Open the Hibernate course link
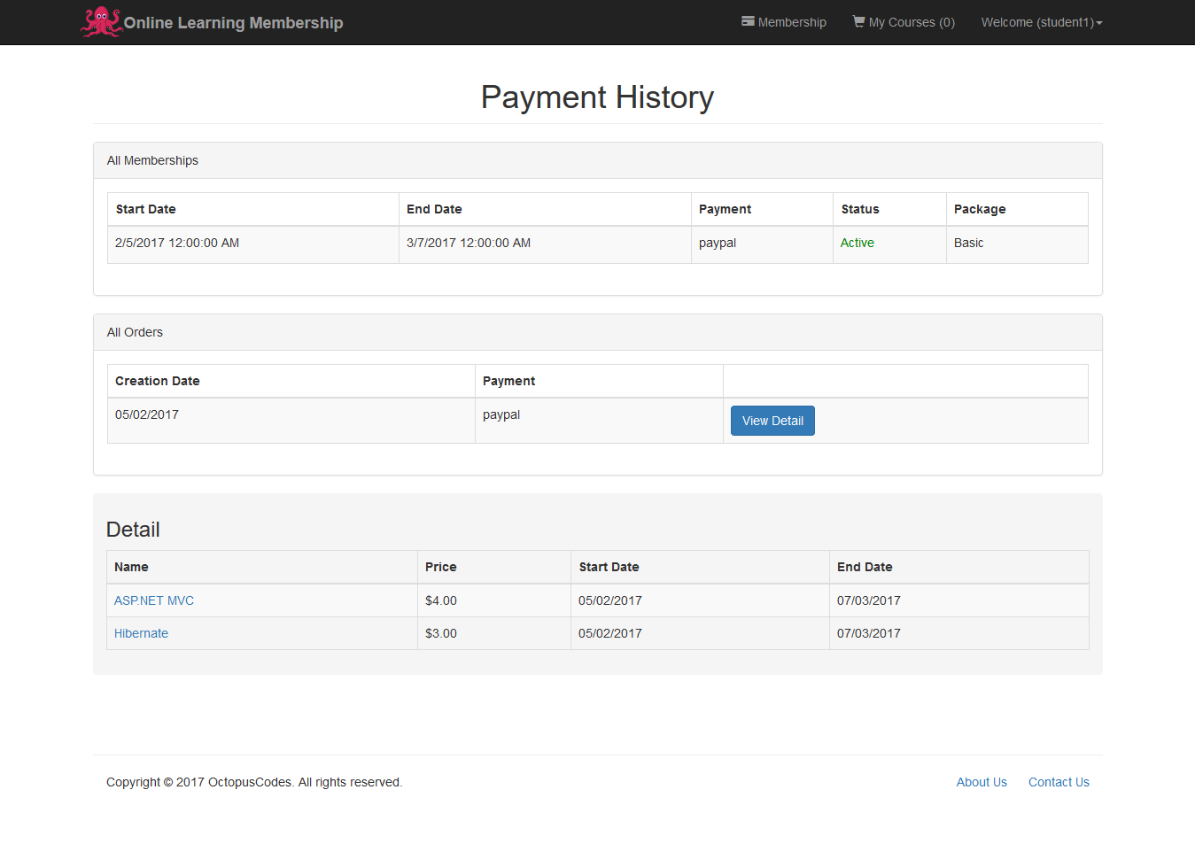Image resolution: width=1195 pixels, height=844 pixels. click(x=141, y=633)
